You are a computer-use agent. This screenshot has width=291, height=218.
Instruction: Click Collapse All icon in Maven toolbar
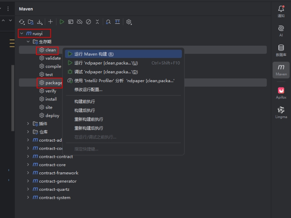(x=97, y=22)
